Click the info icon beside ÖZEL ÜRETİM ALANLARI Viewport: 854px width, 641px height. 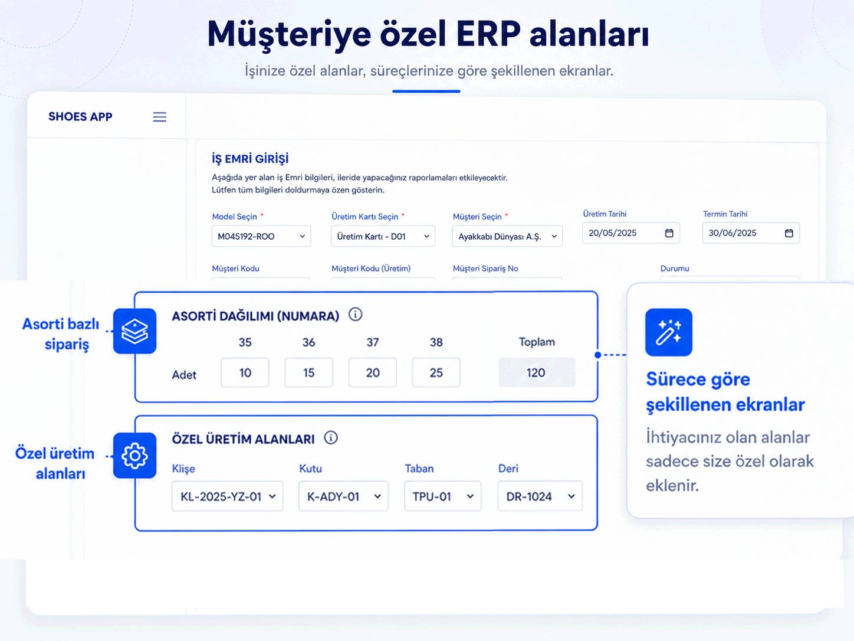tap(331, 438)
